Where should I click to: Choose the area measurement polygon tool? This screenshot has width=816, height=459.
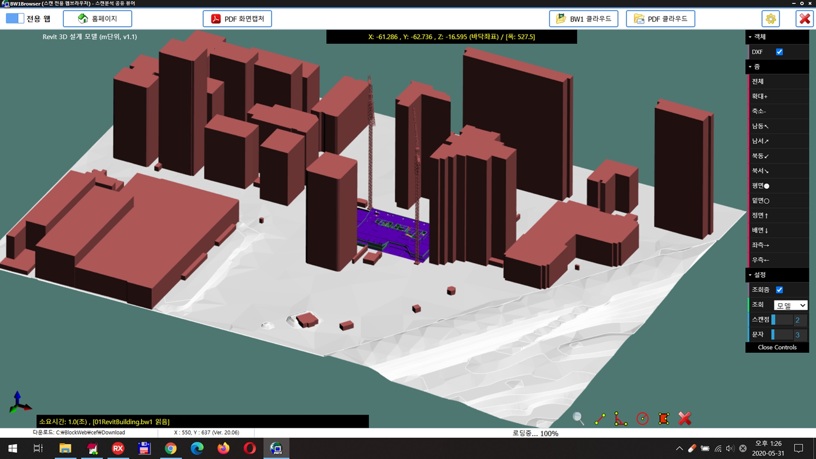pos(664,419)
